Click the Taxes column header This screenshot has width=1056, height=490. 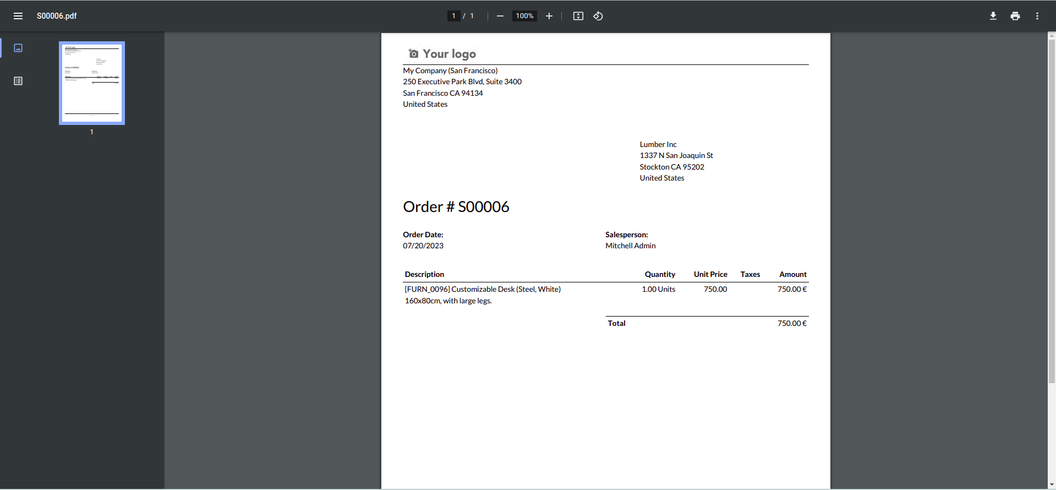[750, 274]
